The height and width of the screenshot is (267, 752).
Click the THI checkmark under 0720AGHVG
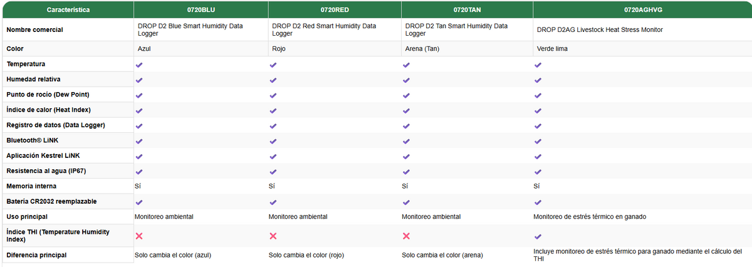[538, 236]
